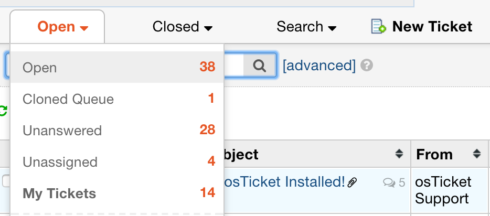This screenshot has height=216, width=490.
Task: Choose the Cloned Queue menu entry
Action: [68, 99]
